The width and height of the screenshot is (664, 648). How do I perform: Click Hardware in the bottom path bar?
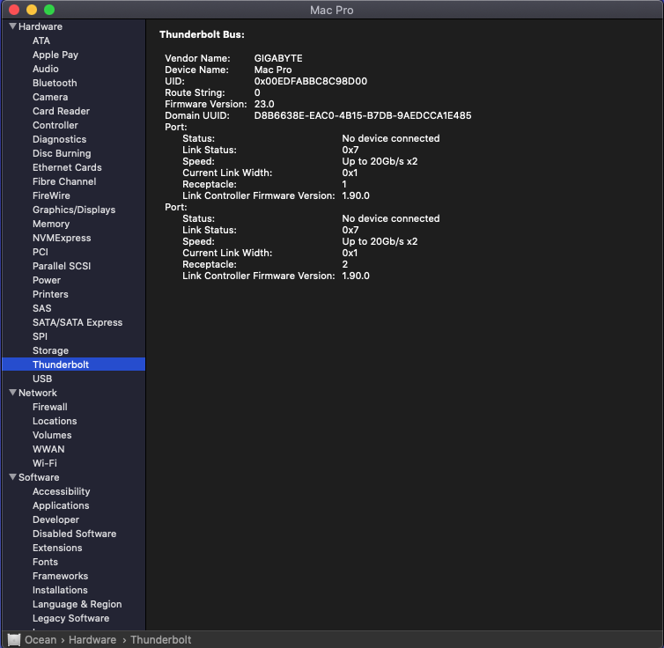92,640
